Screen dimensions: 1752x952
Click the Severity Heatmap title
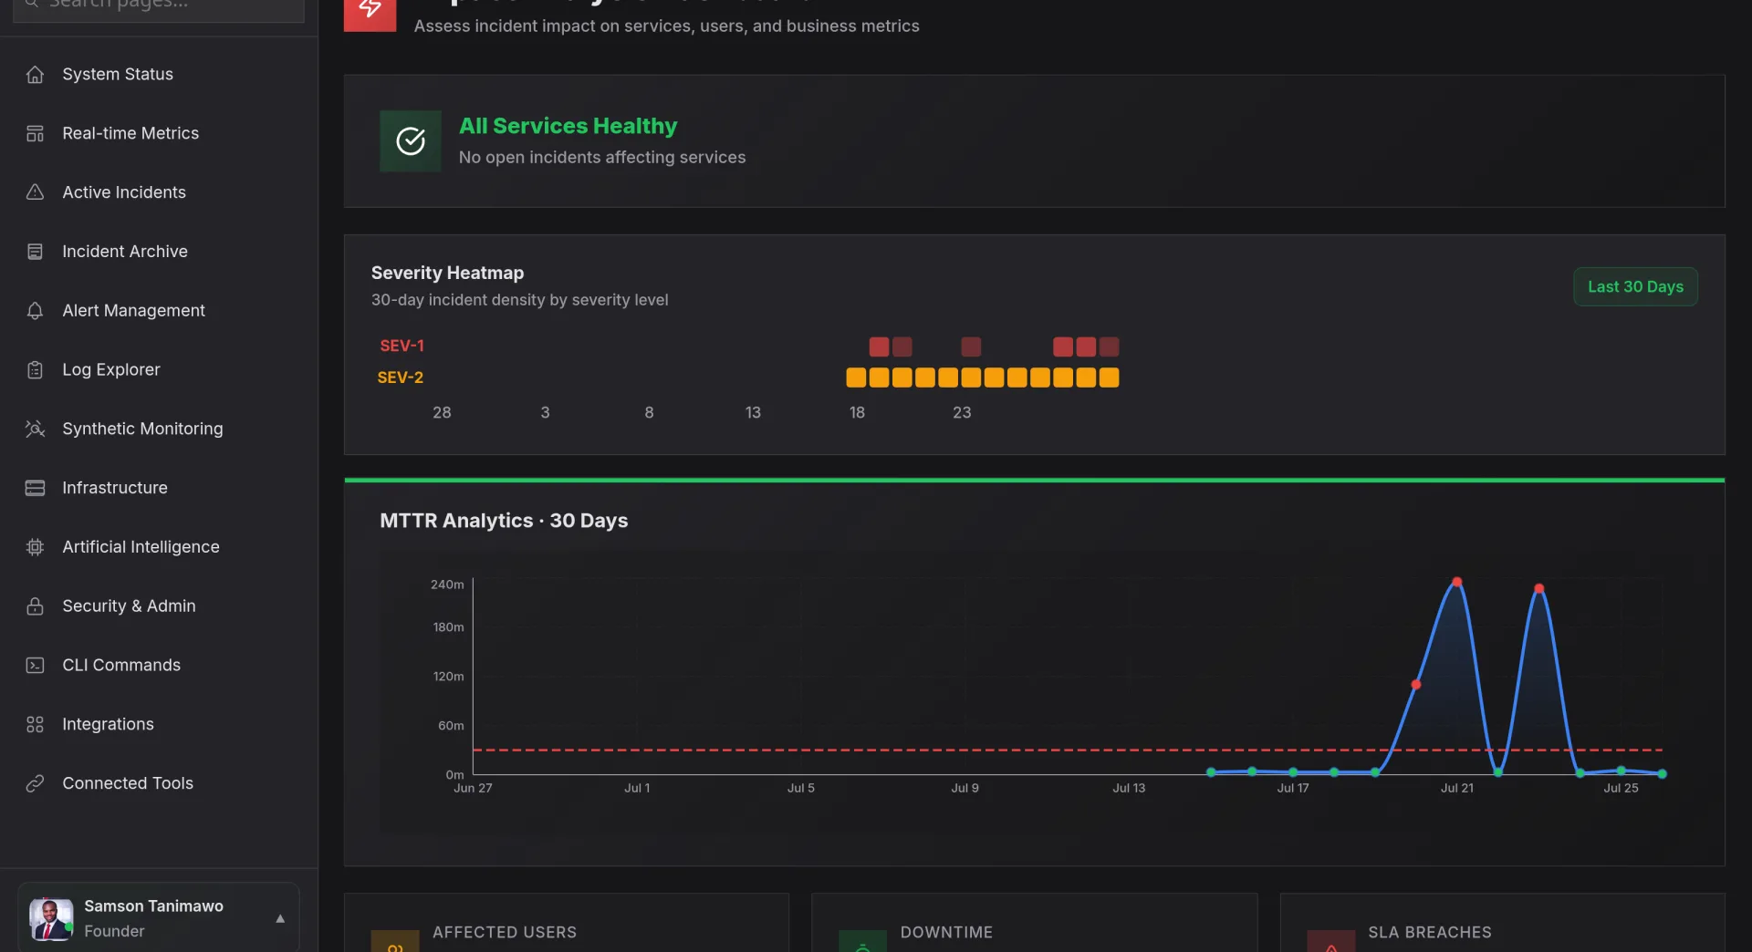pos(447,273)
